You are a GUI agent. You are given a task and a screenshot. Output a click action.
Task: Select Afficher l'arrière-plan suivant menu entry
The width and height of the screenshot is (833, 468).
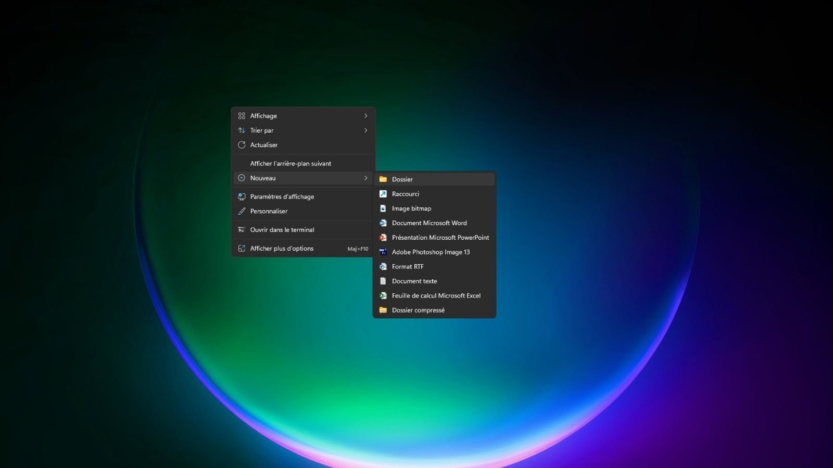click(x=291, y=163)
